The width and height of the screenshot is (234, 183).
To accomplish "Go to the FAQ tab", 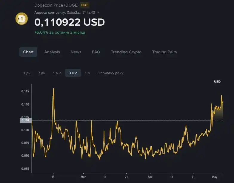I will coord(96,52).
